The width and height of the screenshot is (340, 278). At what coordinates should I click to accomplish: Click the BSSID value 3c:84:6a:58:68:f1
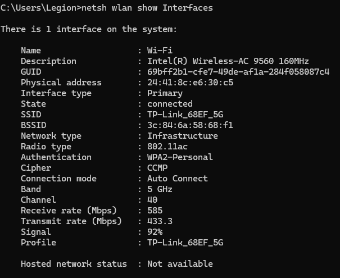pos(190,125)
